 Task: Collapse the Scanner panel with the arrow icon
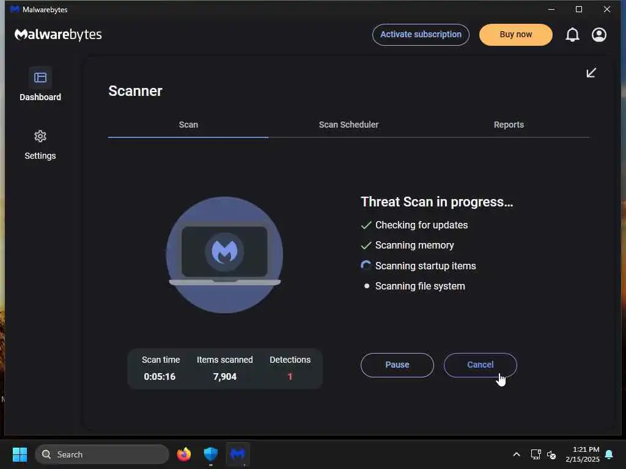tap(591, 73)
